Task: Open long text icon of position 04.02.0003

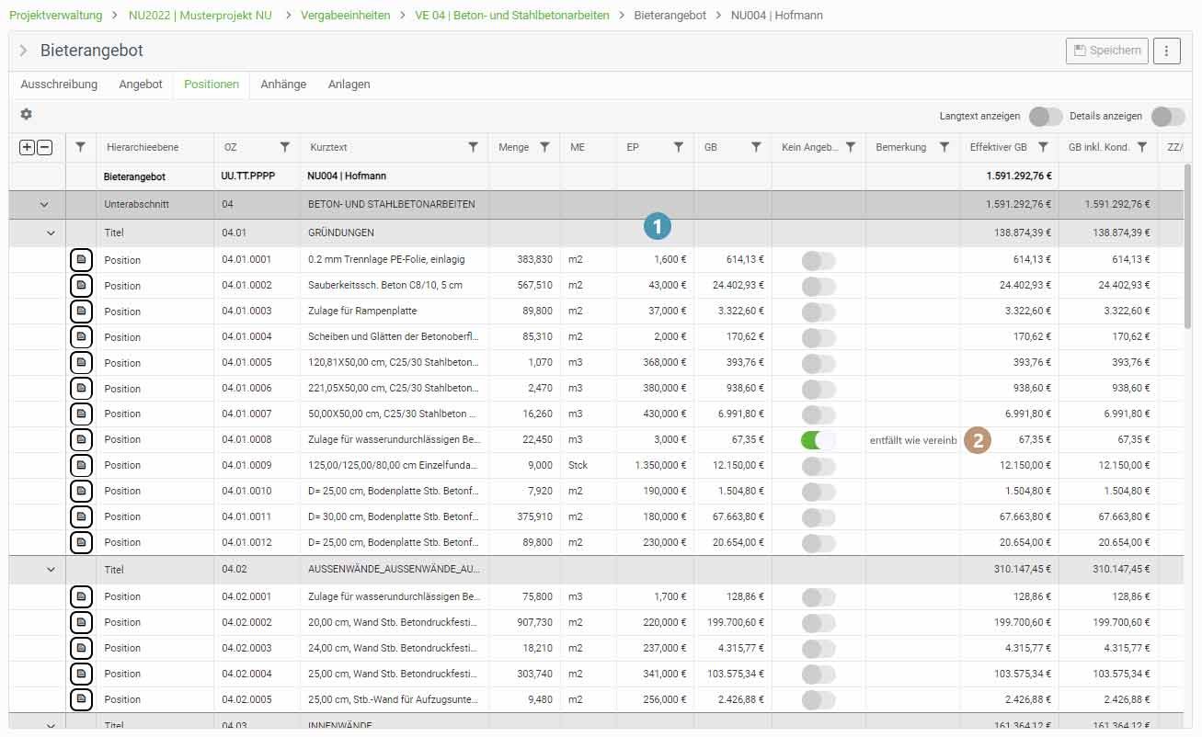Action: pyautogui.click(x=81, y=648)
